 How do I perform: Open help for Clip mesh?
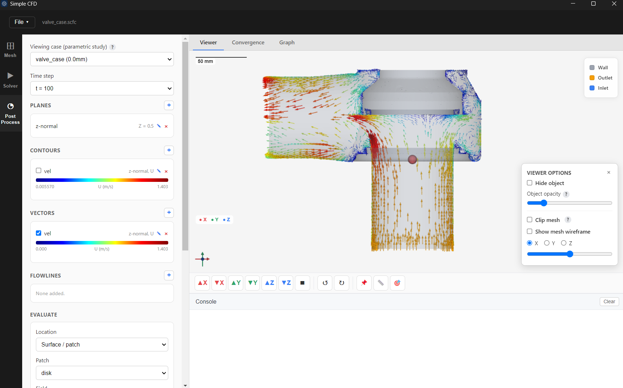pyautogui.click(x=568, y=220)
